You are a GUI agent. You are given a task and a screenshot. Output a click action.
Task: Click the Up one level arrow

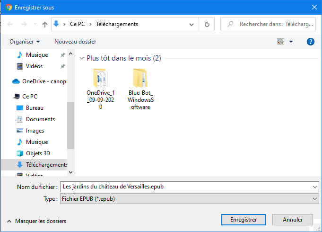45,24
